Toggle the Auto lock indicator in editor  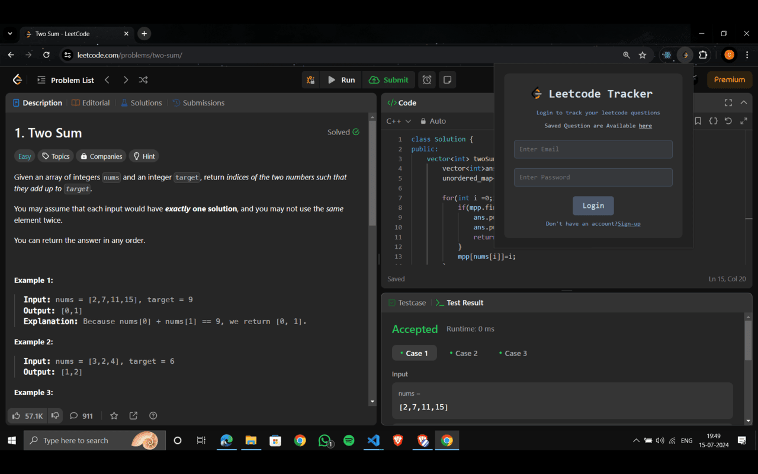[x=433, y=121]
